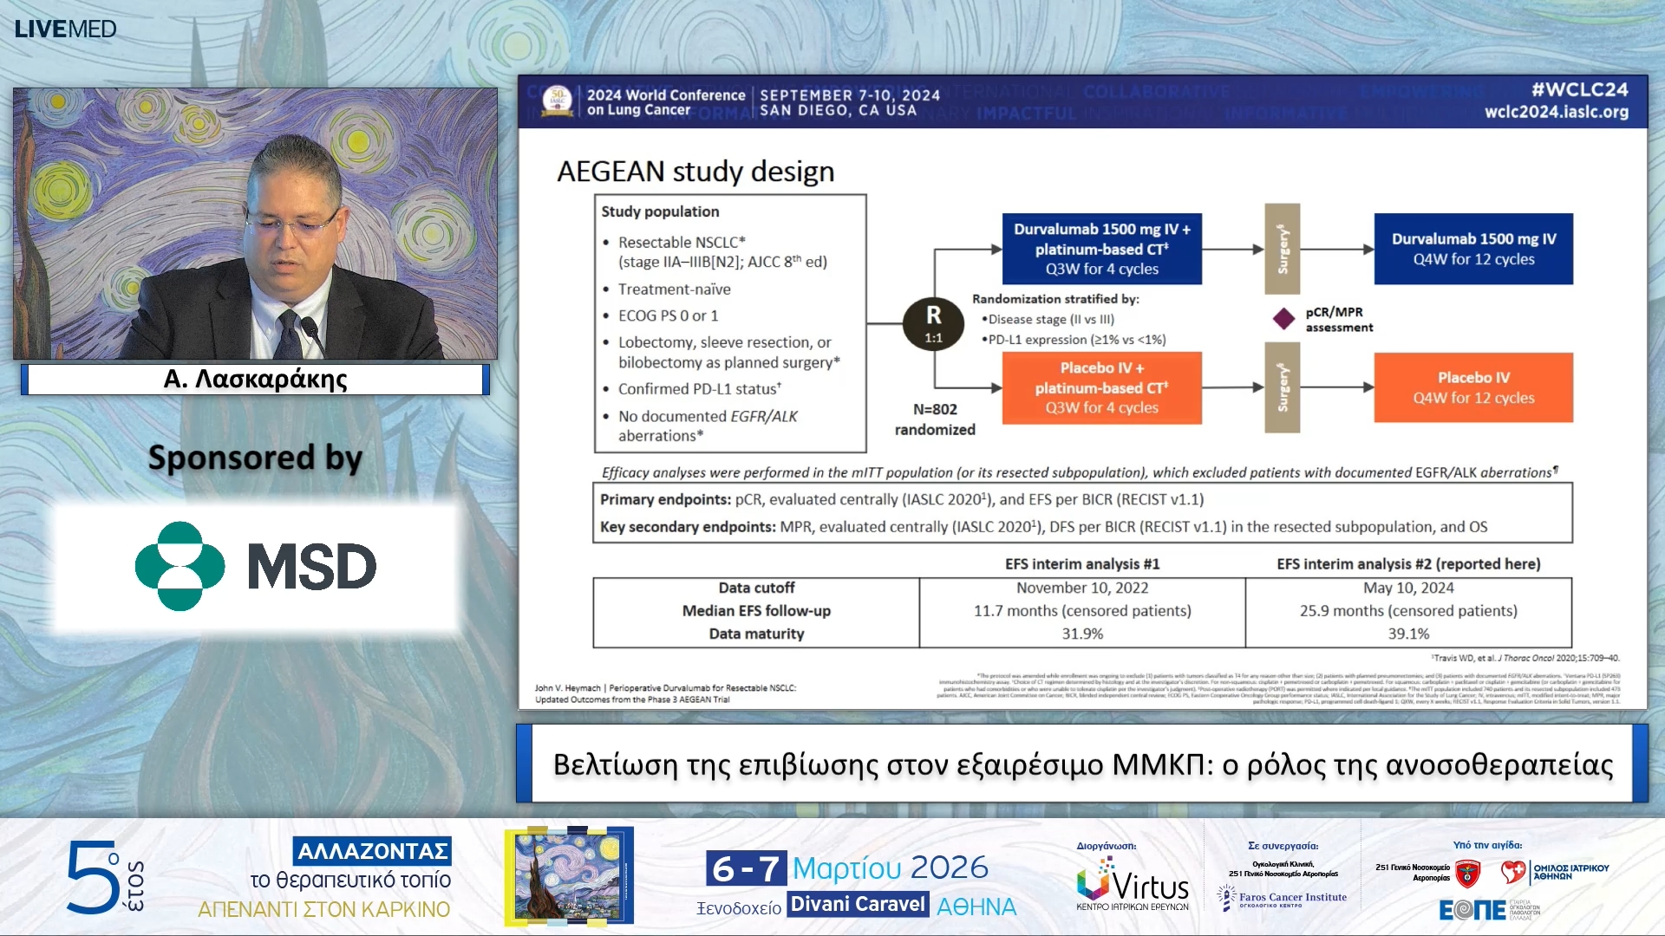Screen dimensions: 1665x936
Task: Click the Greek talk title banner
Action: click(1081, 764)
